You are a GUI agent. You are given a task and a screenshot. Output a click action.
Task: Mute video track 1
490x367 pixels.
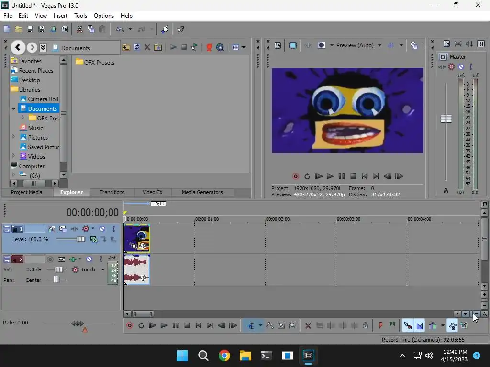click(102, 229)
